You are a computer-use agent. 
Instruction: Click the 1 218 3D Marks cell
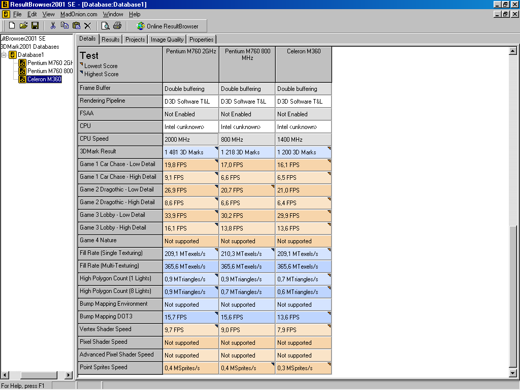click(247, 152)
